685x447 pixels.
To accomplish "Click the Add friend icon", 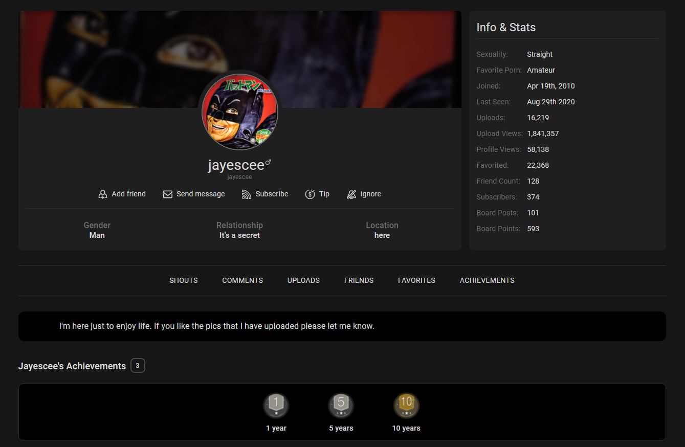I will pos(103,194).
